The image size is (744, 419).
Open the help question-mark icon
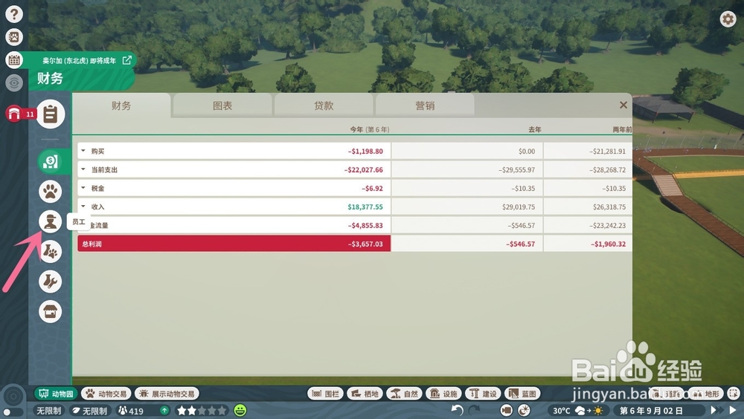tap(14, 14)
